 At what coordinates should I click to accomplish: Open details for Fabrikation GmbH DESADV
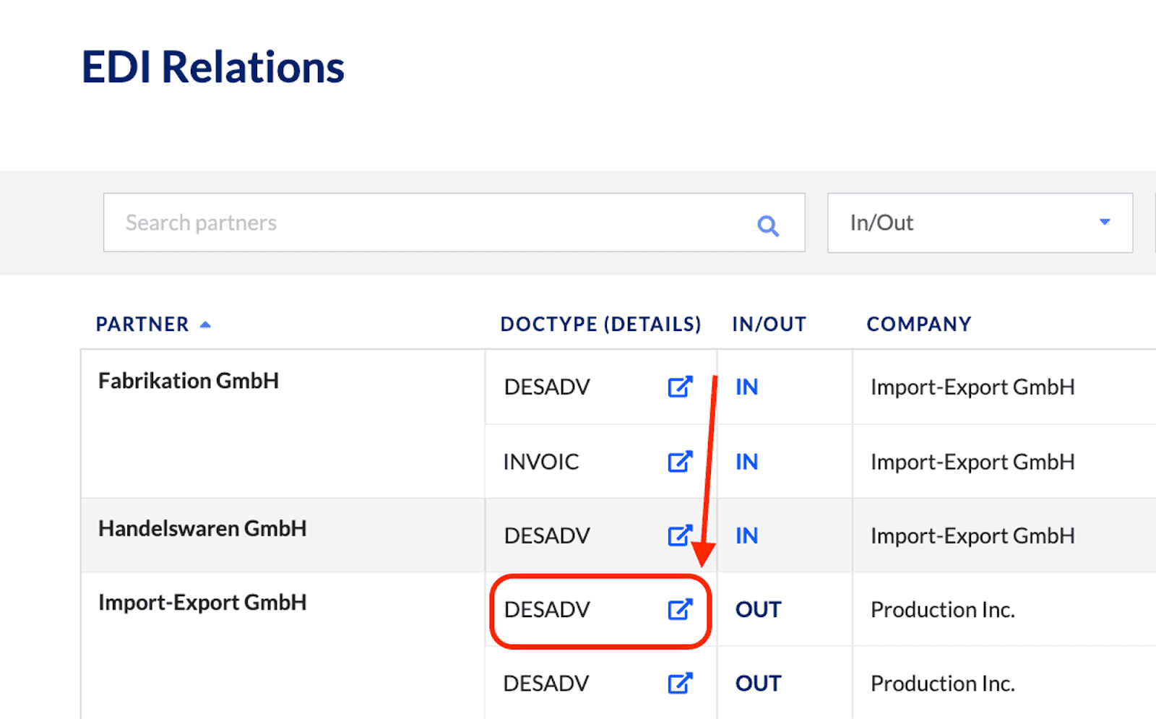tap(679, 387)
